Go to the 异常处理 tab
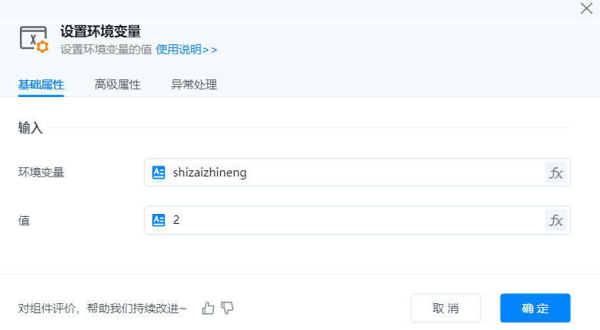Viewport: 600px width, 330px height. (x=194, y=85)
